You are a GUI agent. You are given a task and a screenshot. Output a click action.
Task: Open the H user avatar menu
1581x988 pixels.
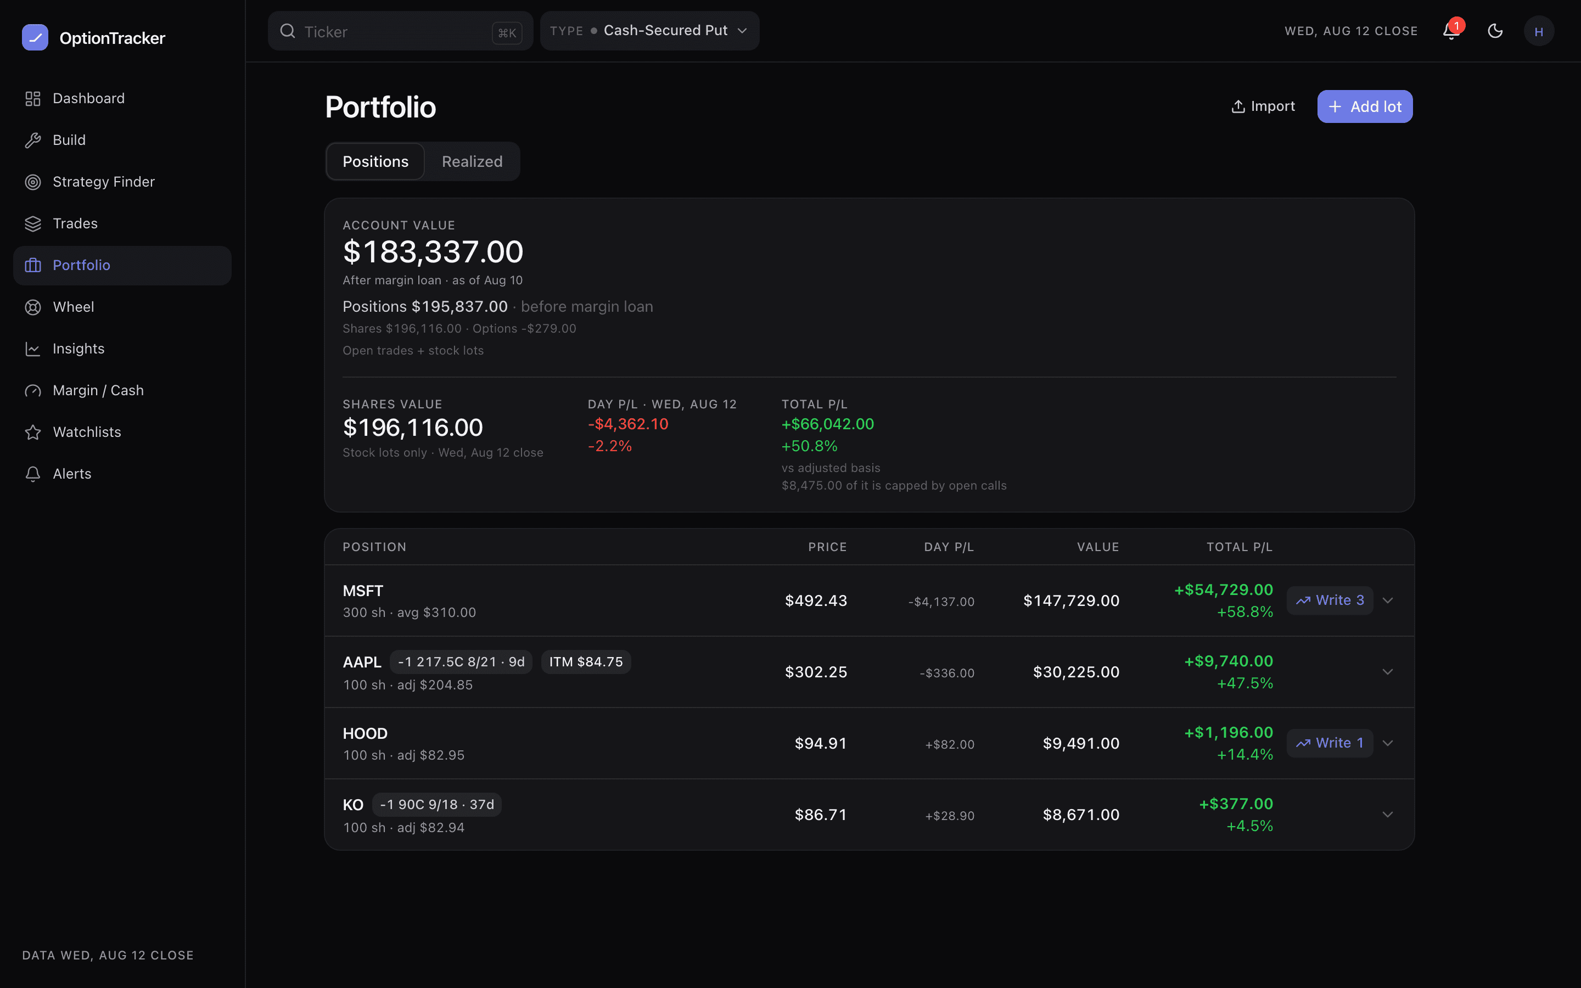[1539, 31]
